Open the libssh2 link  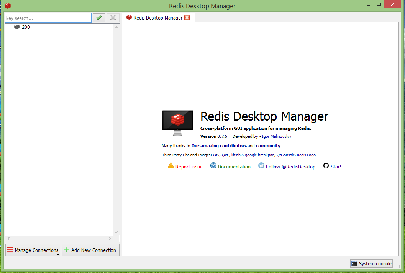click(236, 155)
